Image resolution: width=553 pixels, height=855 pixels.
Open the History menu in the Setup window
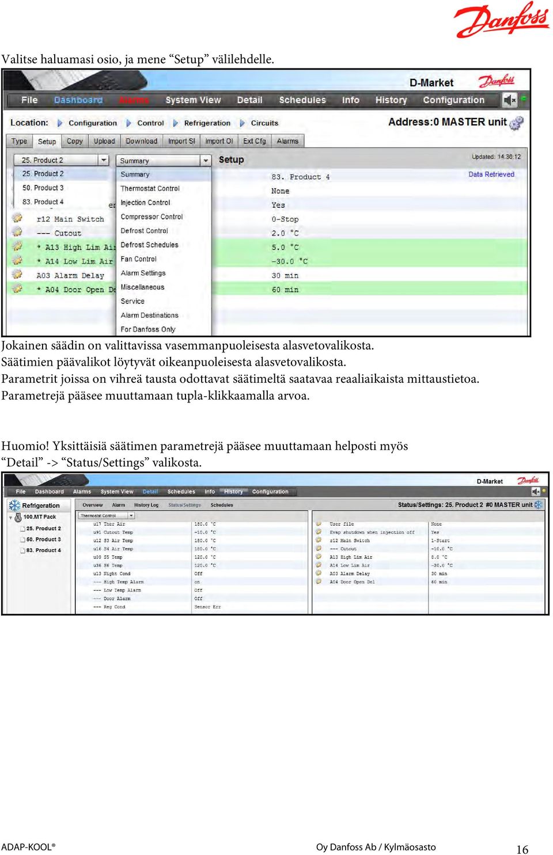(391, 100)
